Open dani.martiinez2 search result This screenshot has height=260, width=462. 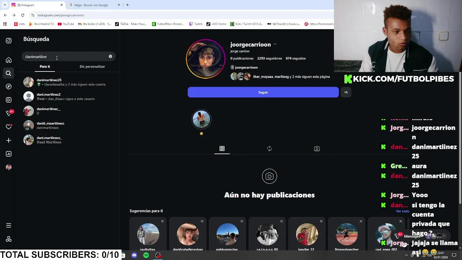point(69,96)
